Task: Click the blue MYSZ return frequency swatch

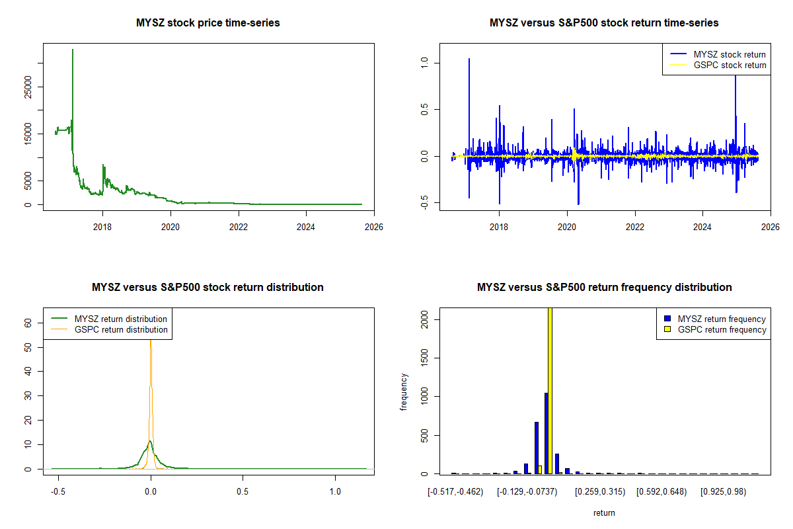Action: 666,319
